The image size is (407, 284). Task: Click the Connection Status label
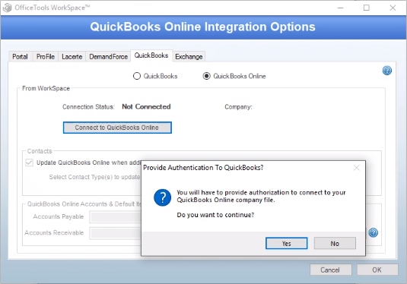point(88,107)
